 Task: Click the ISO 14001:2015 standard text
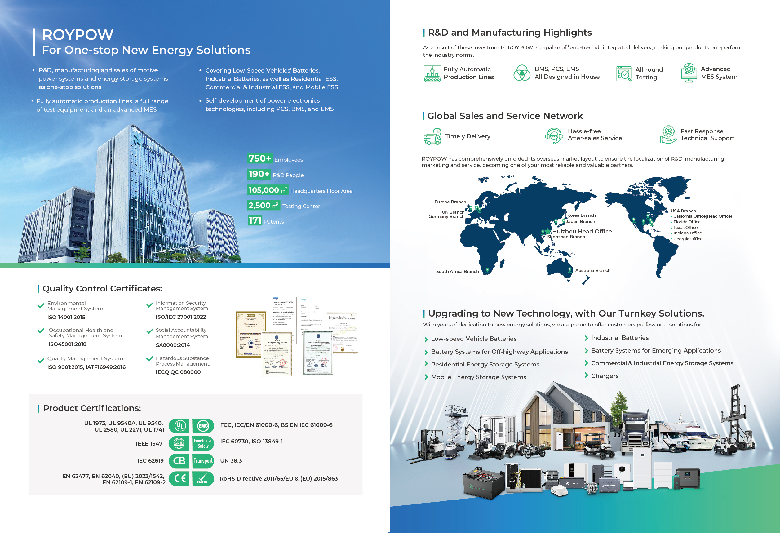tap(66, 317)
